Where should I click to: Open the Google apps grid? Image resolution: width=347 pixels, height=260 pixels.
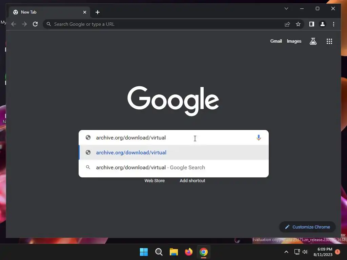tap(329, 41)
